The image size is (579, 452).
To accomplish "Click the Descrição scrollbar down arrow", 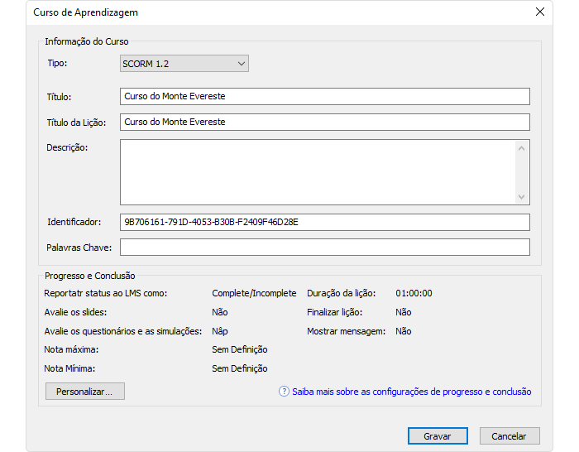I will [x=521, y=197].
